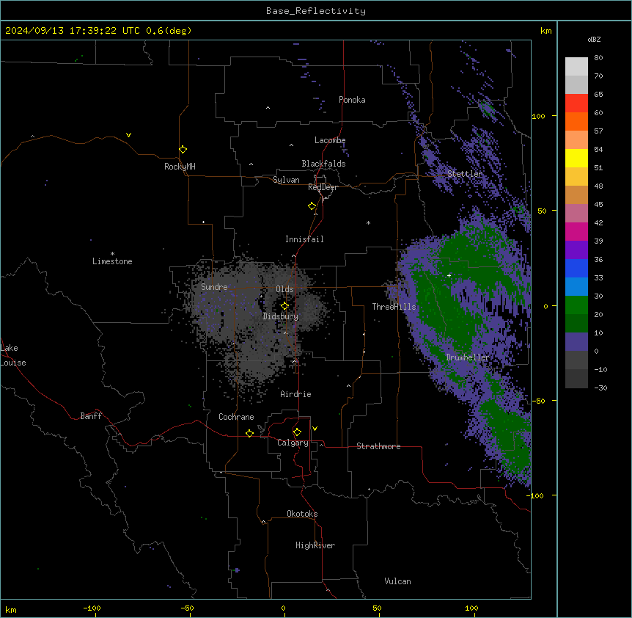
Task: Select the Lacombe label on the map
Action: 330,140
